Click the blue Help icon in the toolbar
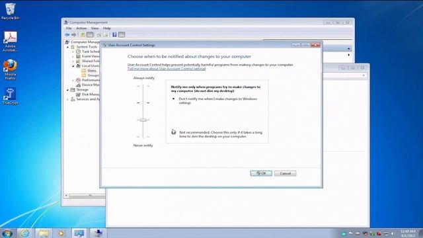Image resolution: width=423 pixels, height=238 pixels. click(x=114, y=35)
